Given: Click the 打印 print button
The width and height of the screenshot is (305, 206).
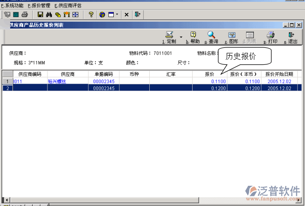Looking at the screenshot, I should coord(270,37).
